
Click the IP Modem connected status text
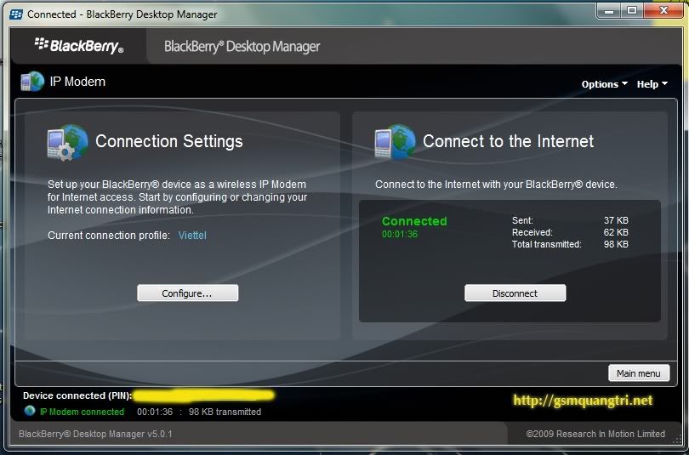83,412
